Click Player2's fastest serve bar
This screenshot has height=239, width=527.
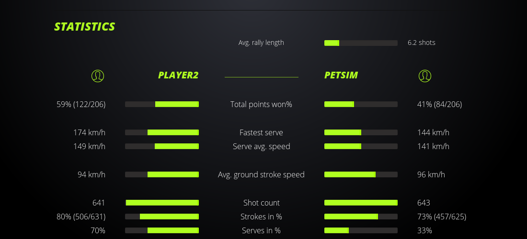[162, 132]
